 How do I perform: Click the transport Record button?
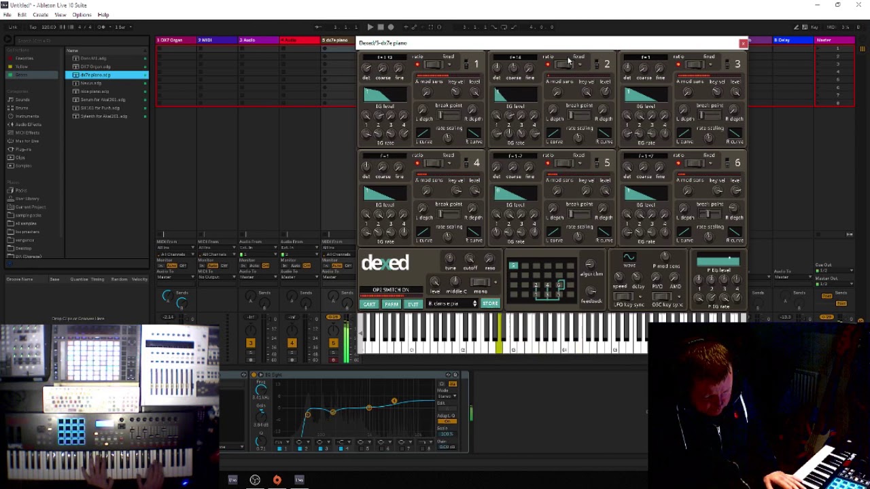pyautogui.click(x=390, y=27)
